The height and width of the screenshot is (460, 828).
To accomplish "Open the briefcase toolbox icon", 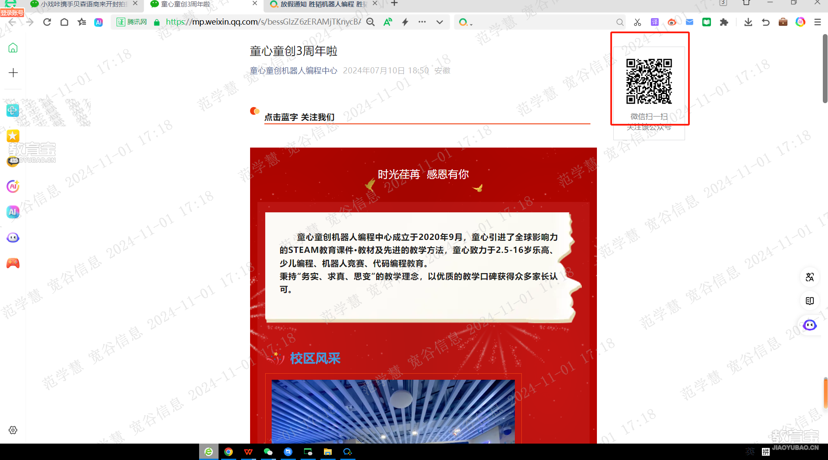I will [783, 22].
